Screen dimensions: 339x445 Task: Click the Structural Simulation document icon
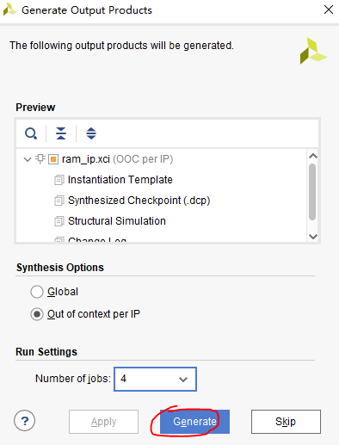pyautogui.click(x=59, y=221)
